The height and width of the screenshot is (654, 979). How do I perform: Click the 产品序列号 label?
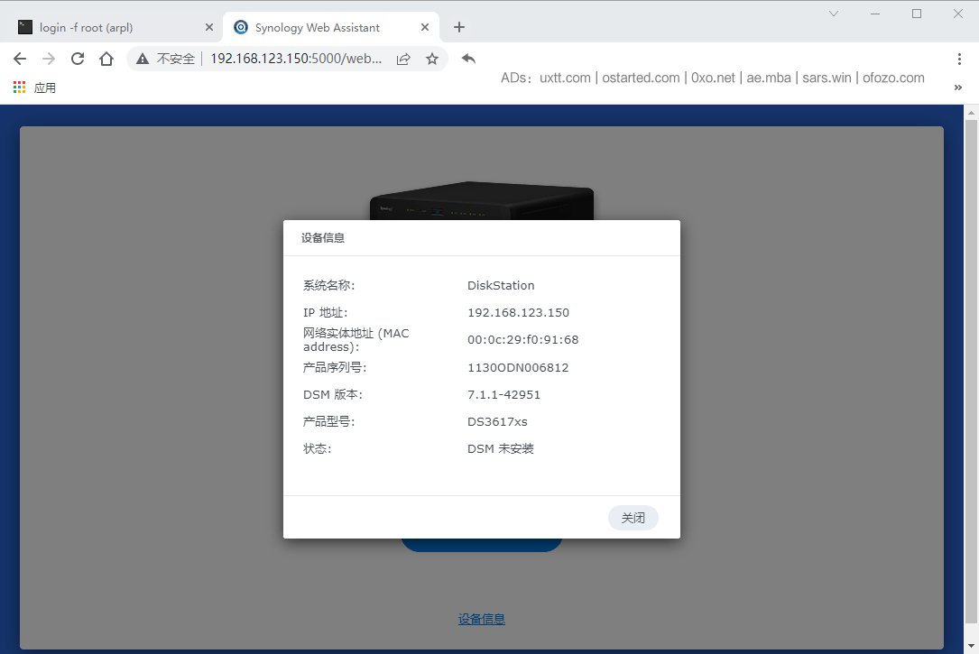[x=335, y=367]
